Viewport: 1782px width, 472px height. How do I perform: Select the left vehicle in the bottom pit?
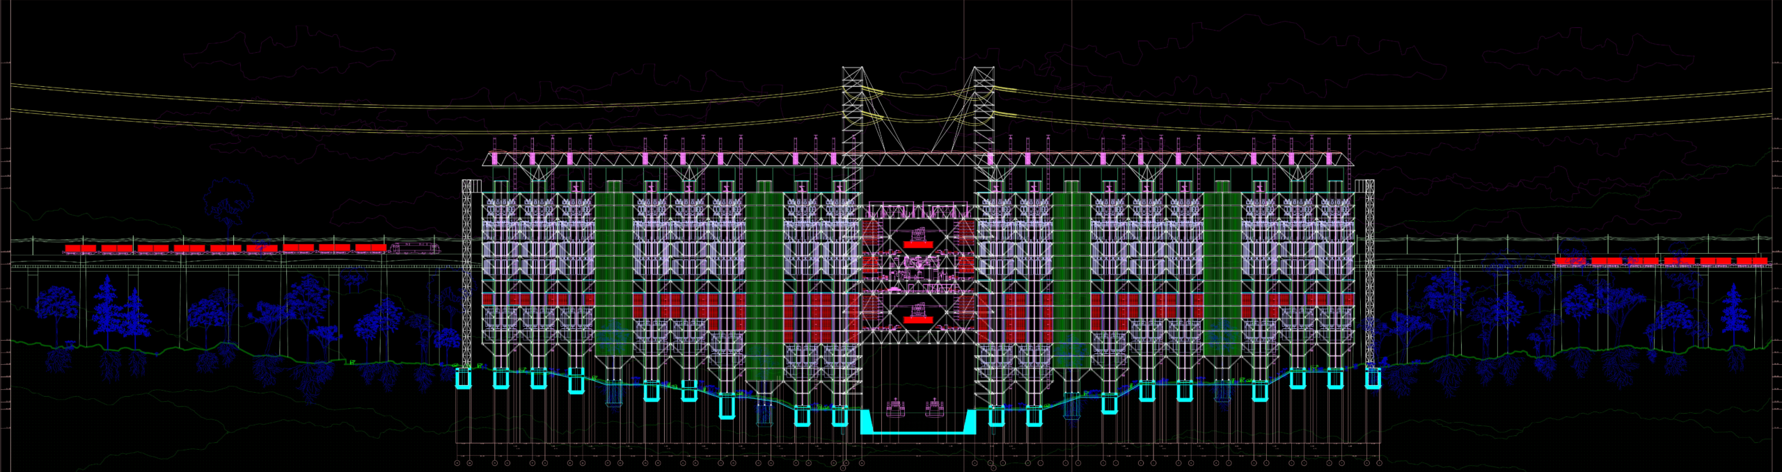[894, 407]
